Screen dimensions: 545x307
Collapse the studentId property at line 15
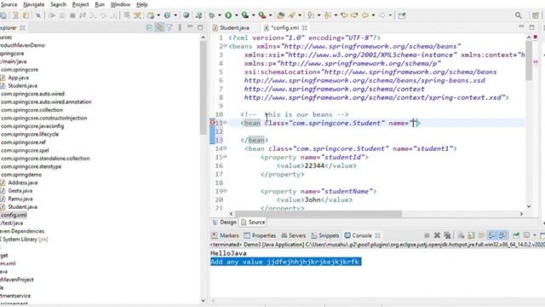[x=225, y=157]
